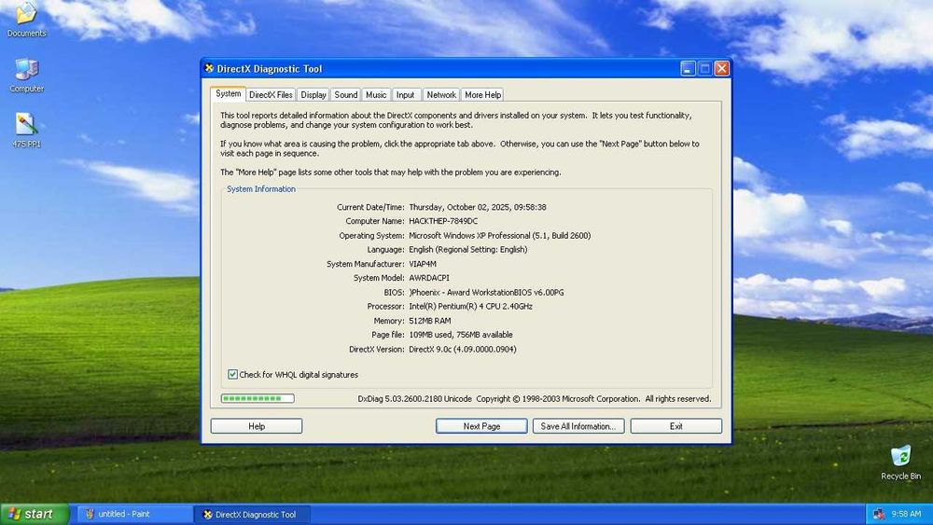This screenshot has height=525, width=933.
Task: Toggle Check for WHQL digital signatures
Action: click(232, 375)
